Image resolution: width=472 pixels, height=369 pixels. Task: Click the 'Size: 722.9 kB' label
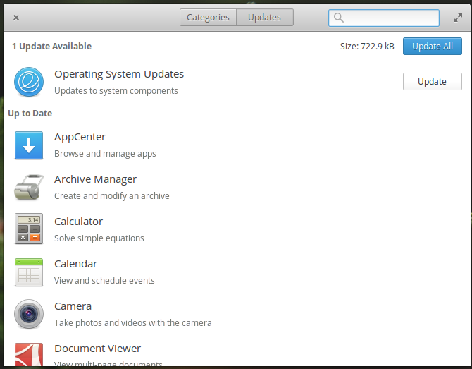pyautogui.click(x=367, y=46)
